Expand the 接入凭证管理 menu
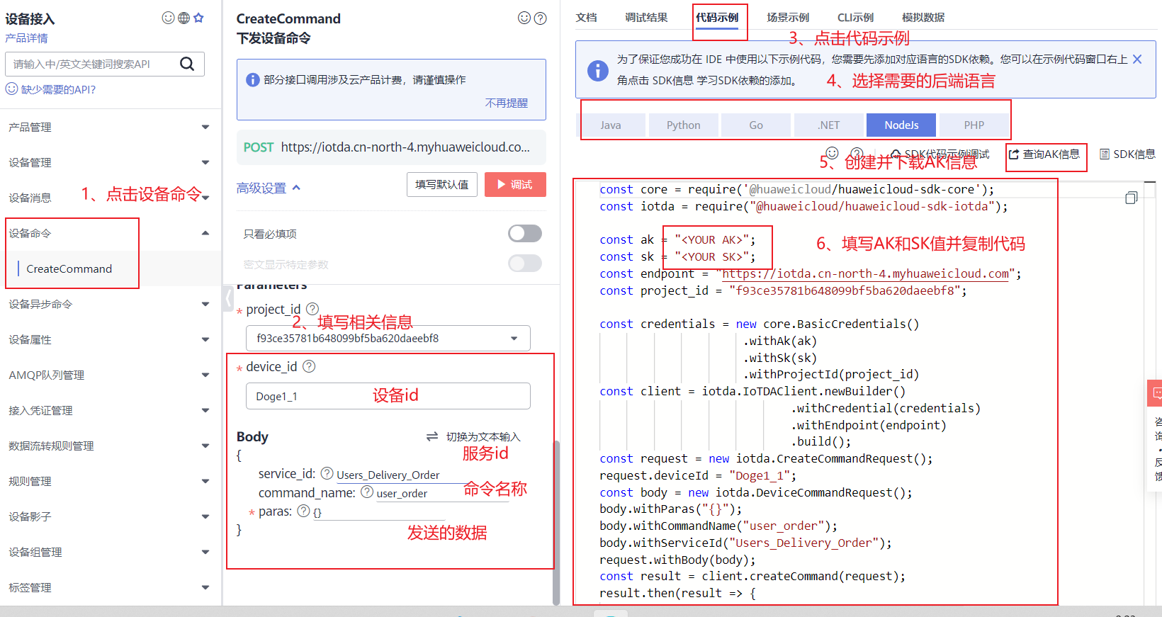The width and height of the screenshot is (1162, 617). pos(111,410)
